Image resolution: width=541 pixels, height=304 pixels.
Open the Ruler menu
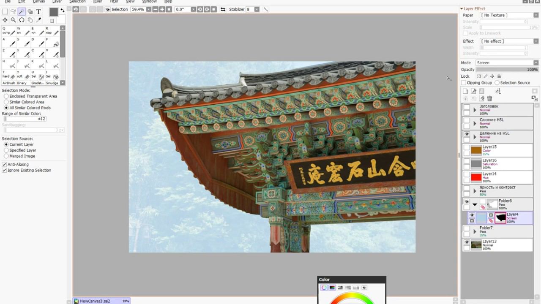[x=98, y=2]
